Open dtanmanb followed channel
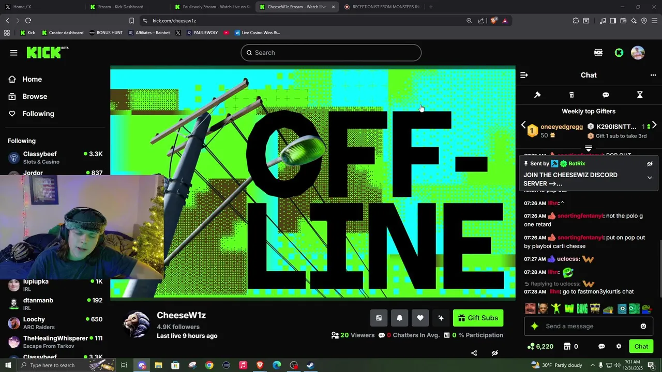Viewport: 662px width, 372px height. pos(54,304)
